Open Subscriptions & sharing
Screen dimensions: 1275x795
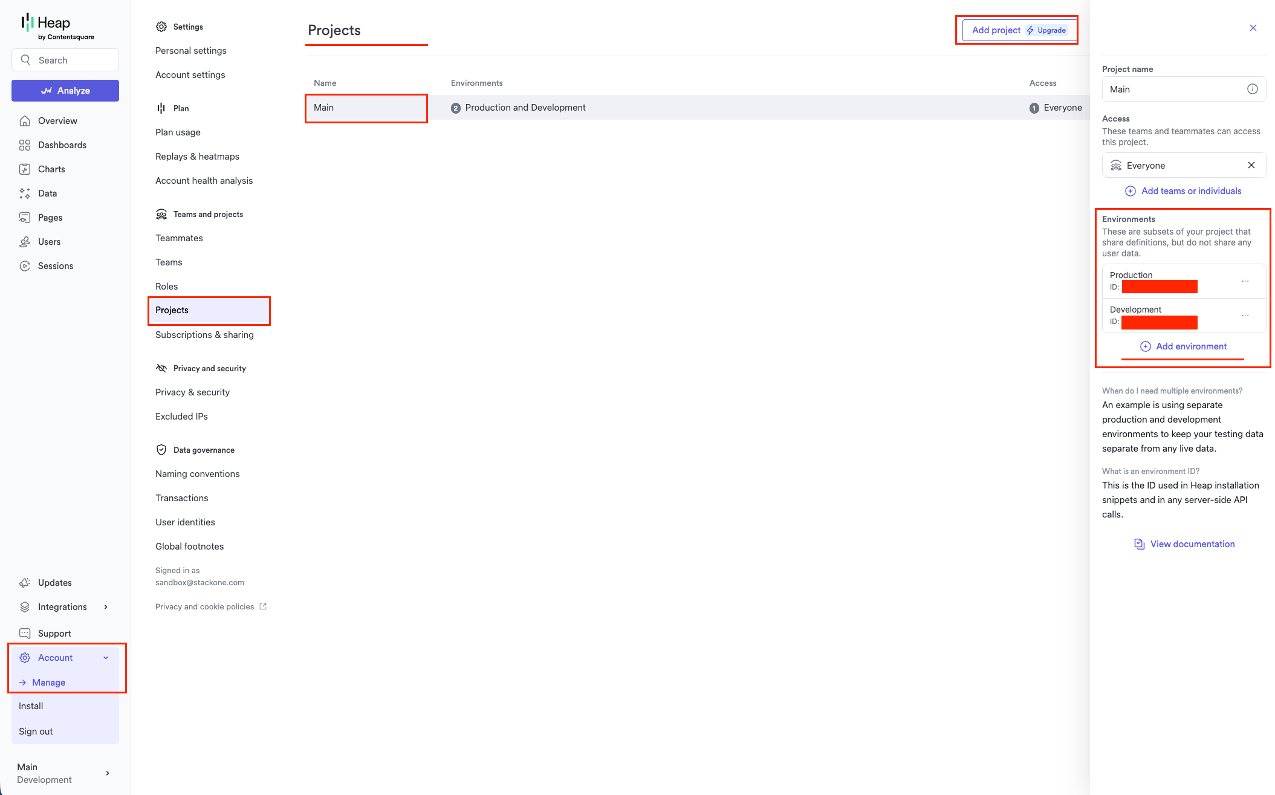pos(204,335)
